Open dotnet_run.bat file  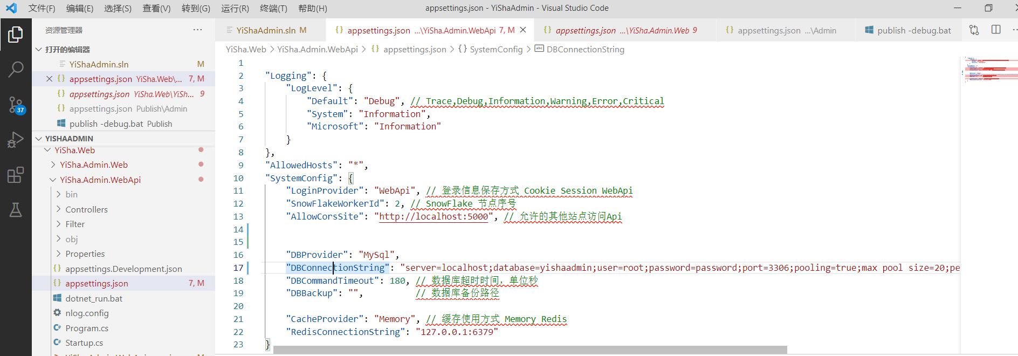[123, 298]
